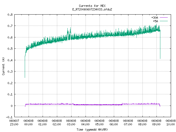
Task: Click the 'Current (A)' y-axis label
Action: 3,66
